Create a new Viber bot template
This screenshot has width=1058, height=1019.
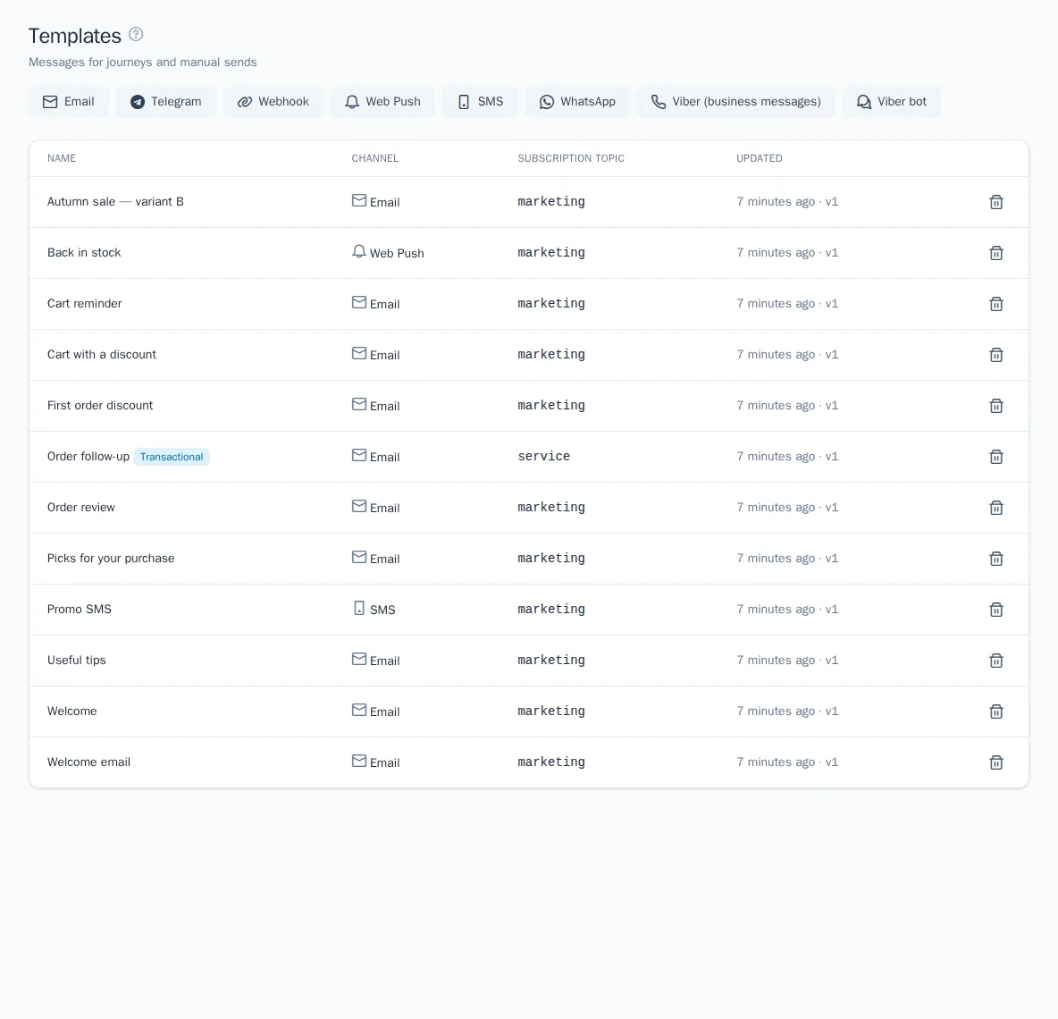[x=891, y=102]
